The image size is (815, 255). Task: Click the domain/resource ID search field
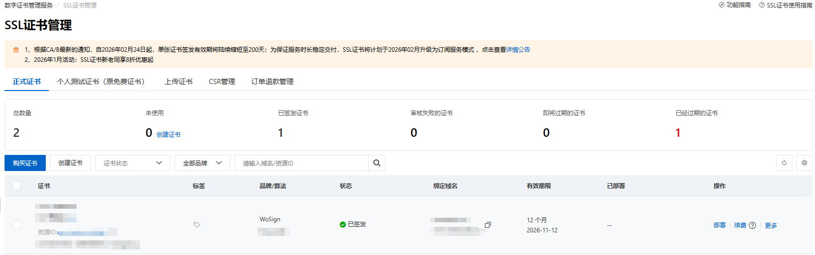tap(302, 163)
